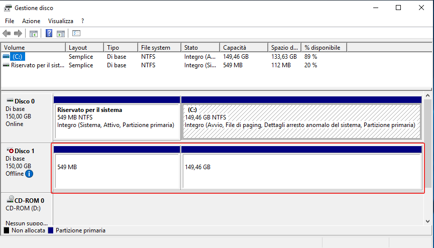Sort by Volume column header

tap(33, 48)
